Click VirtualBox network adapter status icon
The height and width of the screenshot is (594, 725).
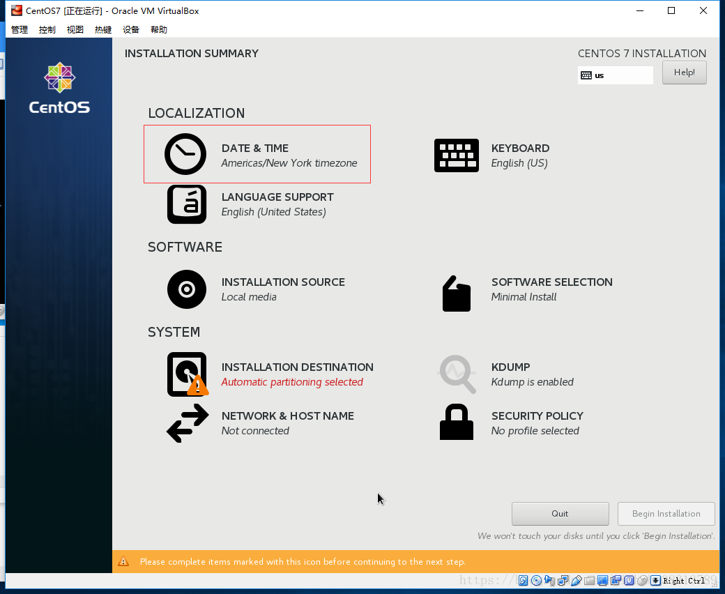pyautogui.click(x=563, y=581)
